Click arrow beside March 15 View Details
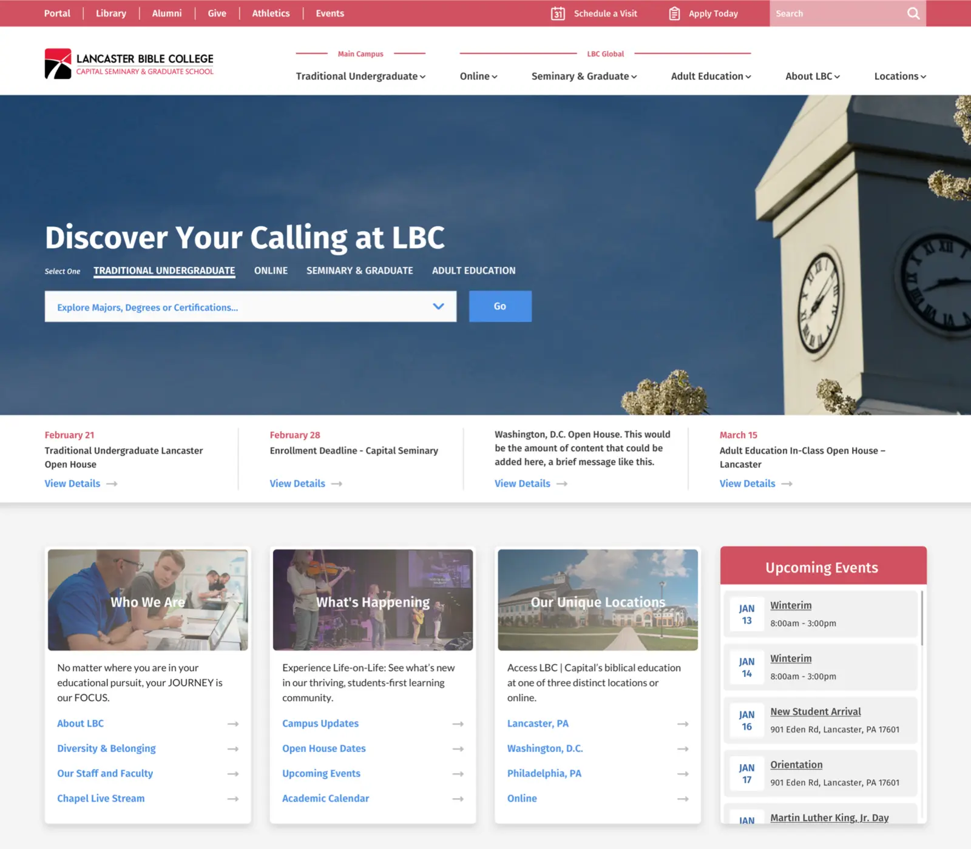The height and width of the screenshot is (849, 971). pyautogui.click(x=787, y=484)
